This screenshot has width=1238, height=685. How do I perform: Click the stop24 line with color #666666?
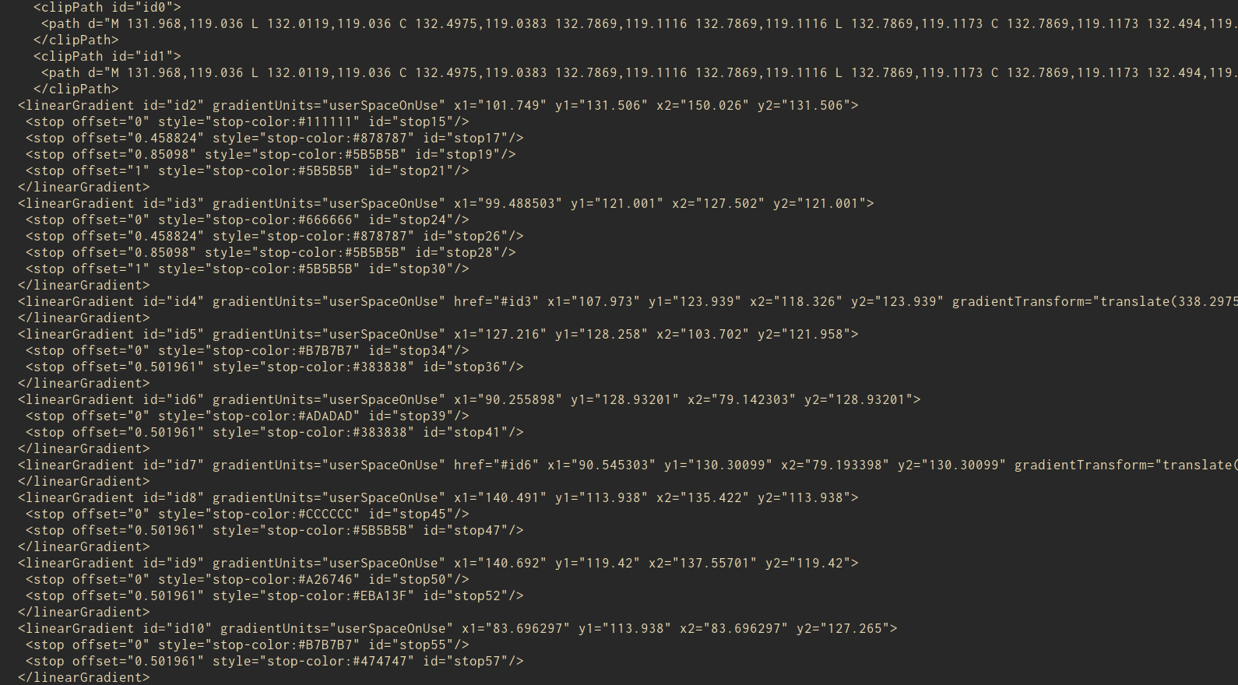pyautogui.click(x=247, y=220)
